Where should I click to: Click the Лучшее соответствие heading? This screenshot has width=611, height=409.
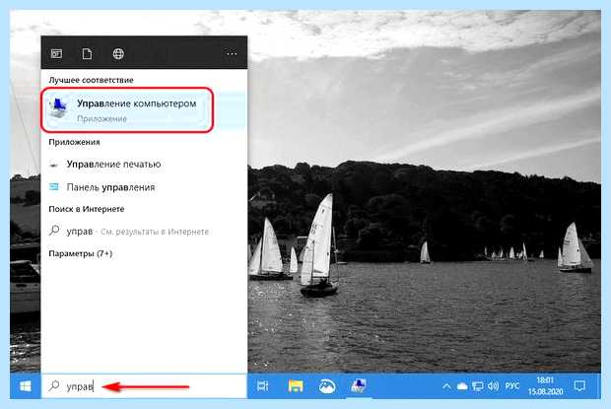91,80
